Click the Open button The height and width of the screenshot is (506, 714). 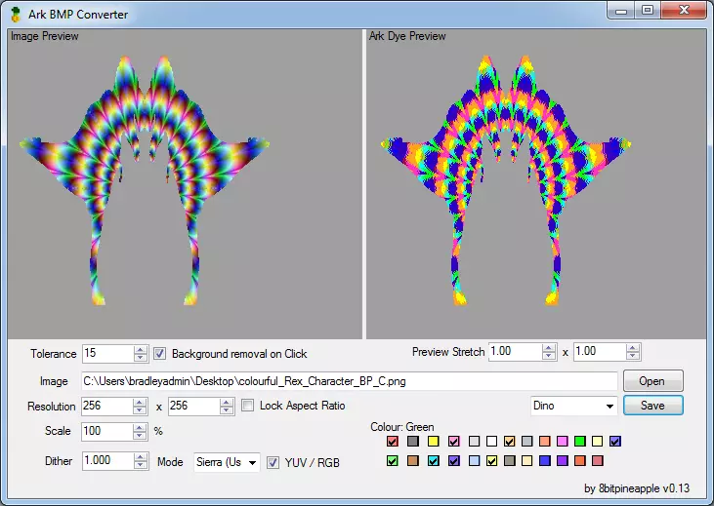tap(652, 381)
